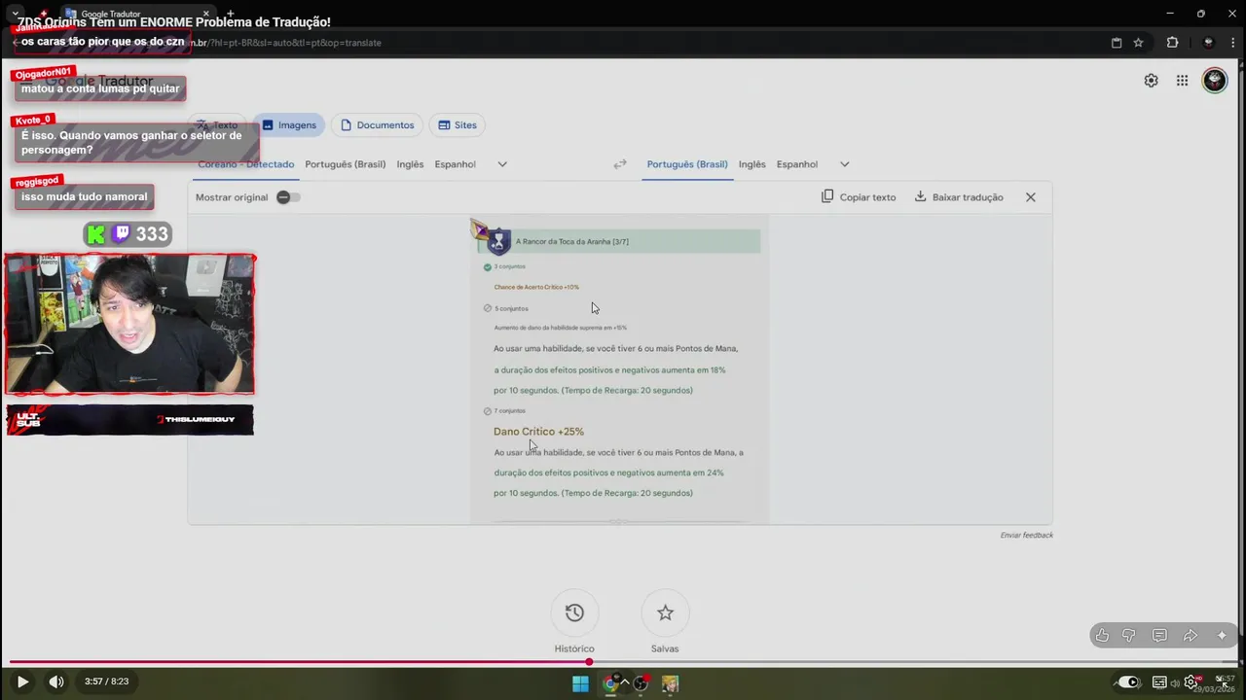1246x700 pixels.
Task: Click the THISLUMEIGUY banner
Action: tap(129, 420)
